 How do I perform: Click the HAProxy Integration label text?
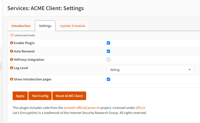pyautogui.click(x=29, y=59)
